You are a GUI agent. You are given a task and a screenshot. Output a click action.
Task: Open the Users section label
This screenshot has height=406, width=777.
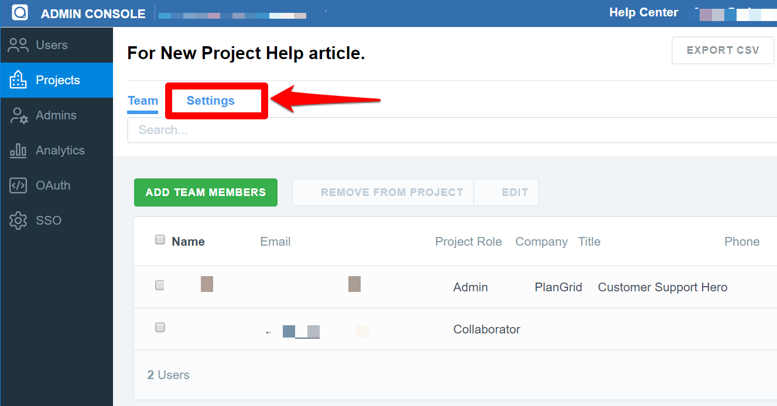coord(52,45)
